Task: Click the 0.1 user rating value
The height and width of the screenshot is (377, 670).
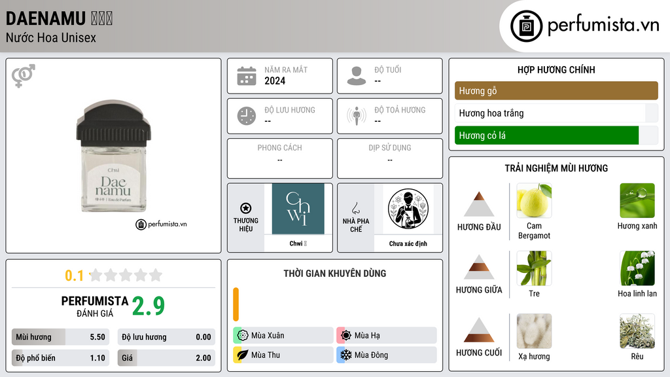Action: click(x=74, y=276)
